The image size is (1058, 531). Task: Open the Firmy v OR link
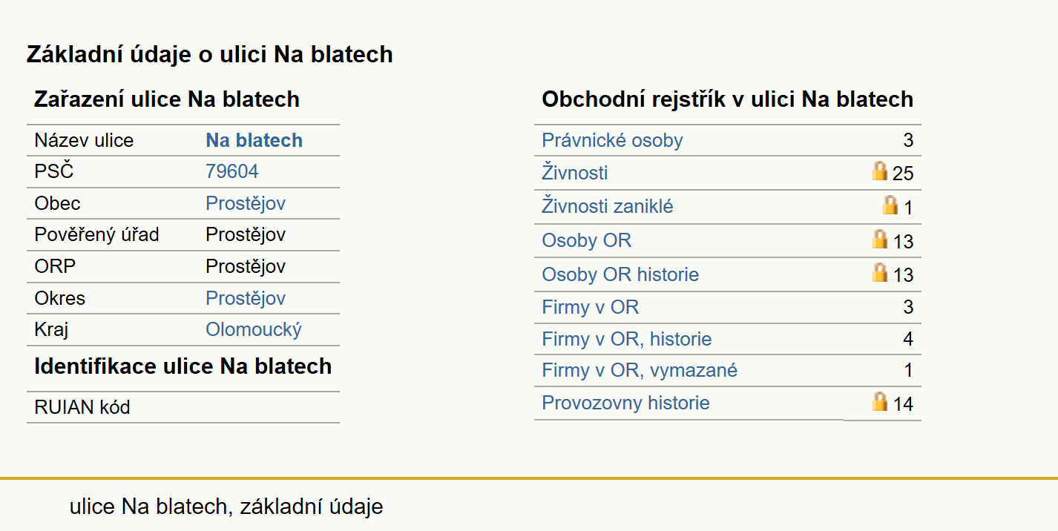point(591,307)
